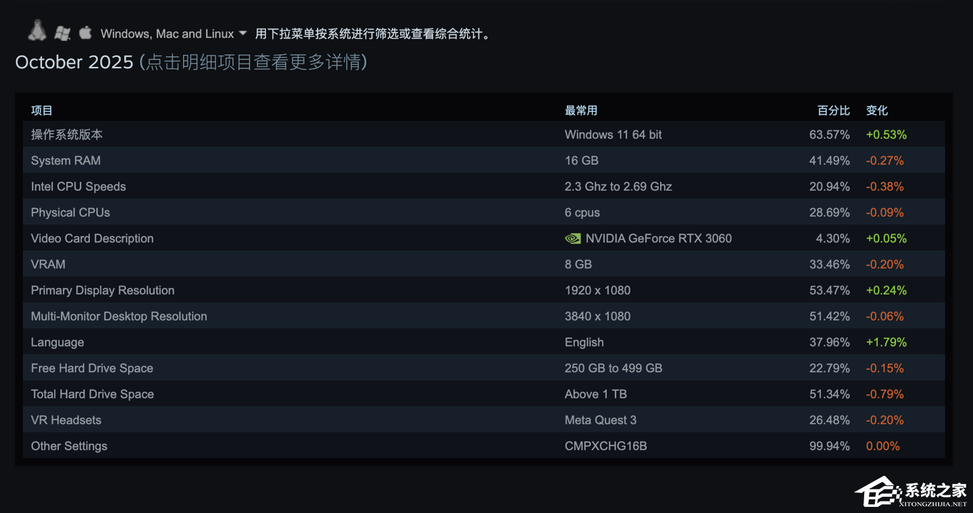Expand the dropdown arrow next to Linux label
Image resolution: width=973 pixels, height=513 pixels.
(245, 33)
